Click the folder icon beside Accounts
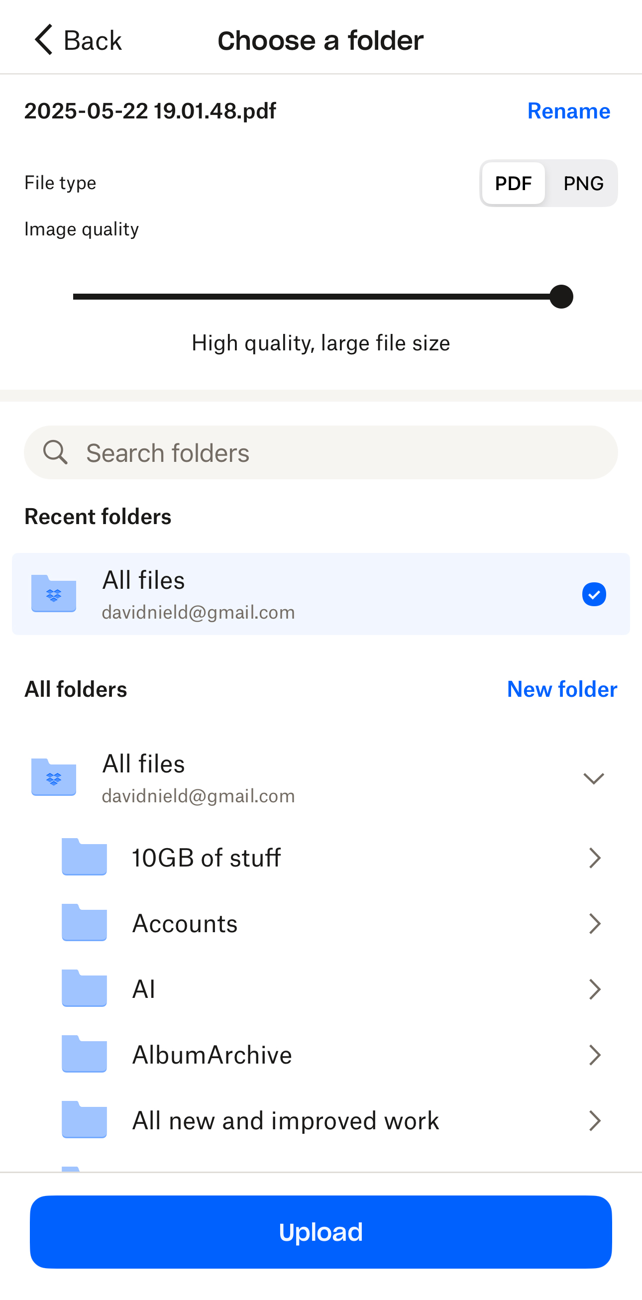 [84, 923]
